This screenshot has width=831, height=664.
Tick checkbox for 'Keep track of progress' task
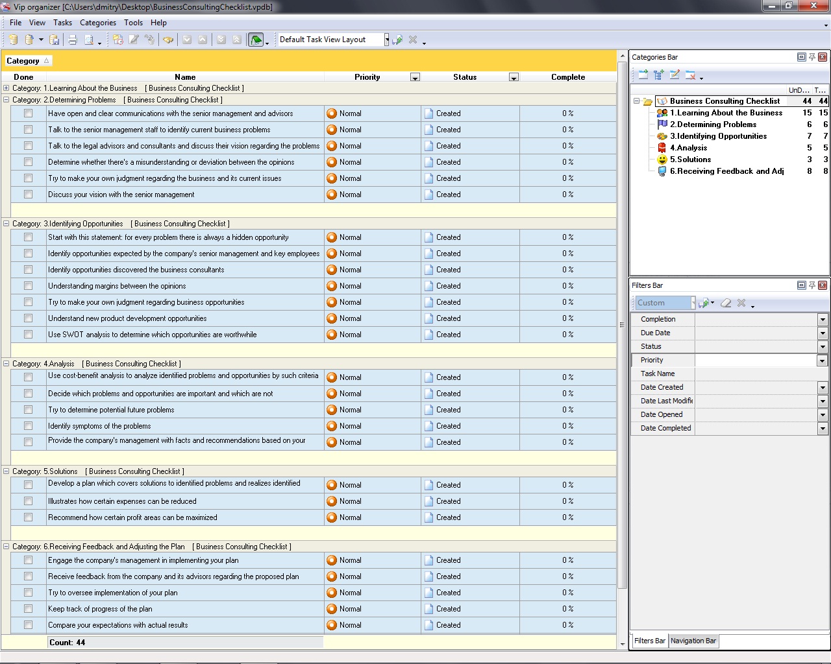(x=28, y=609)
